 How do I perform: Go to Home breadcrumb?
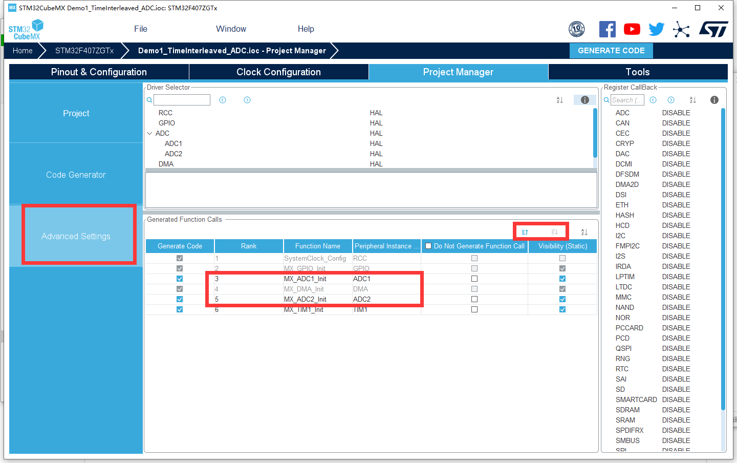(23, 51)
